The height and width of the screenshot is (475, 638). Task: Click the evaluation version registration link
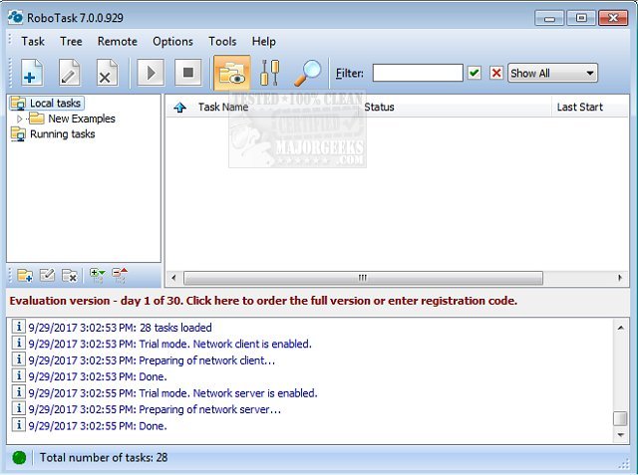click(264, 300)
